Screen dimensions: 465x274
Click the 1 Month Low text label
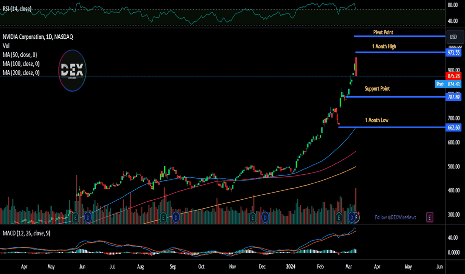point(377,120)
